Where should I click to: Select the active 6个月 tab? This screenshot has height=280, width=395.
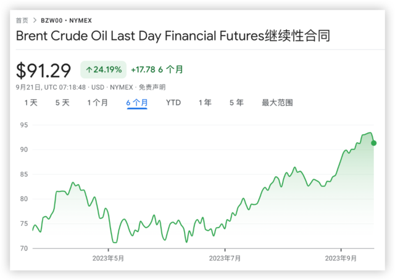click(x=137, y=103)
